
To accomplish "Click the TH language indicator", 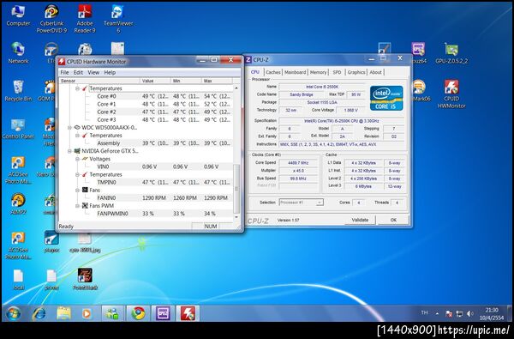I will click(425, 312).
